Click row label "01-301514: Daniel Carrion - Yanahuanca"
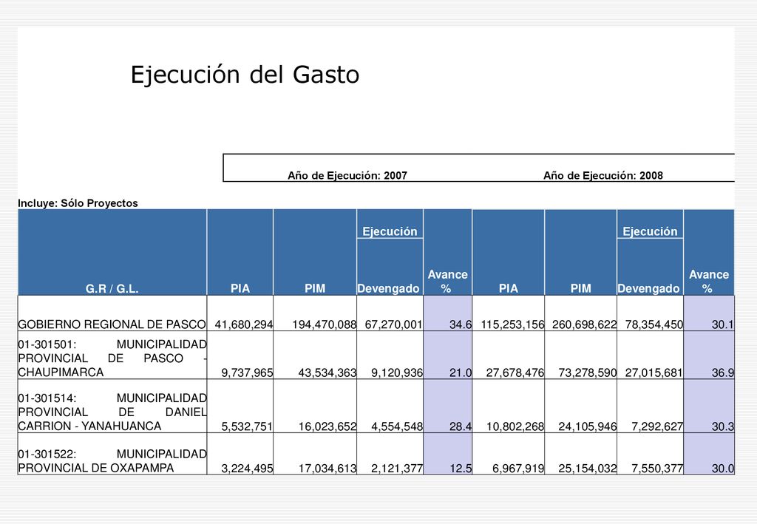Viewport: 757px width, 524px height. pyautogui.click(x=112, y=412)
